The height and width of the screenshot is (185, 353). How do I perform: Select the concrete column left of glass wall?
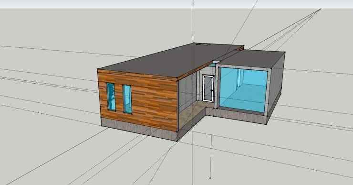coord(217,87)
